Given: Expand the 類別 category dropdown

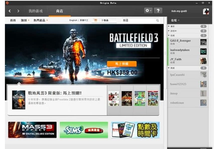Looking at the screenshot, I should coord(25,20).
